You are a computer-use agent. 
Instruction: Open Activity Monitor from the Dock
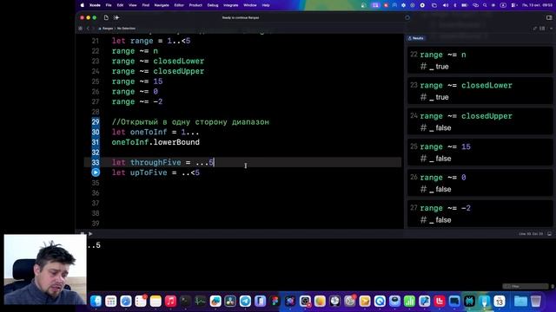(x=201, y=301)
